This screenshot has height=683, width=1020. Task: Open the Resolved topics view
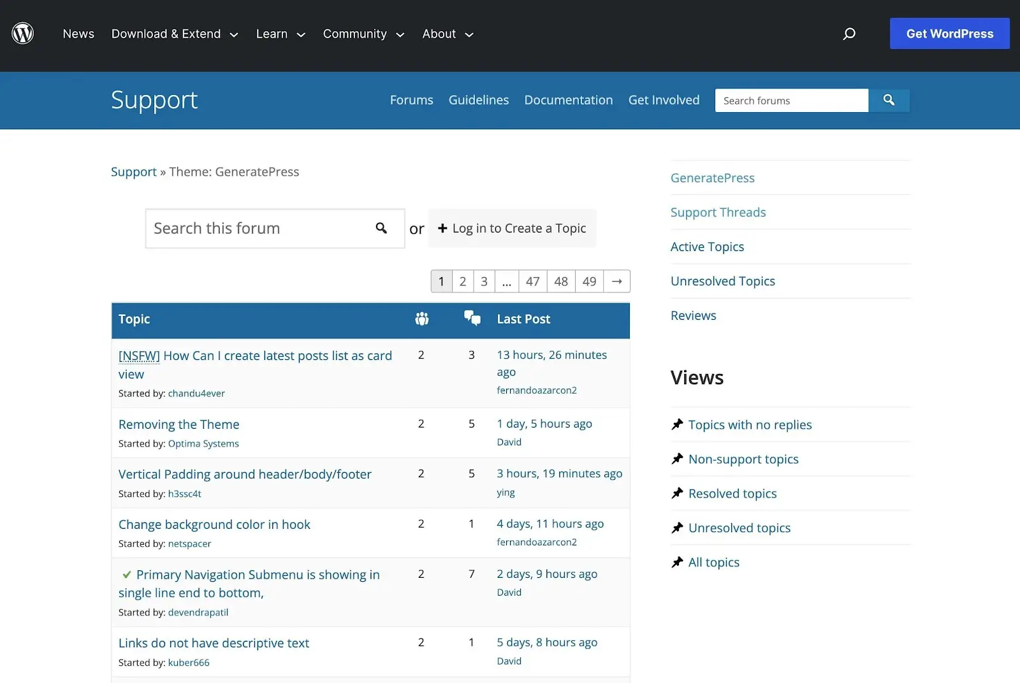tap(732, 493)
